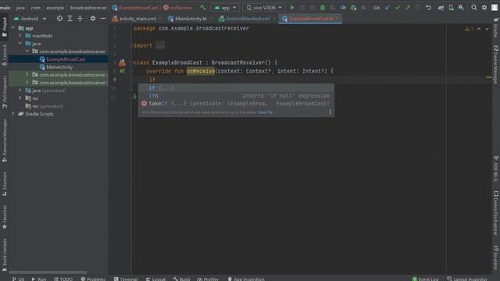Toggle the Structure side panel

pos(5,184)
